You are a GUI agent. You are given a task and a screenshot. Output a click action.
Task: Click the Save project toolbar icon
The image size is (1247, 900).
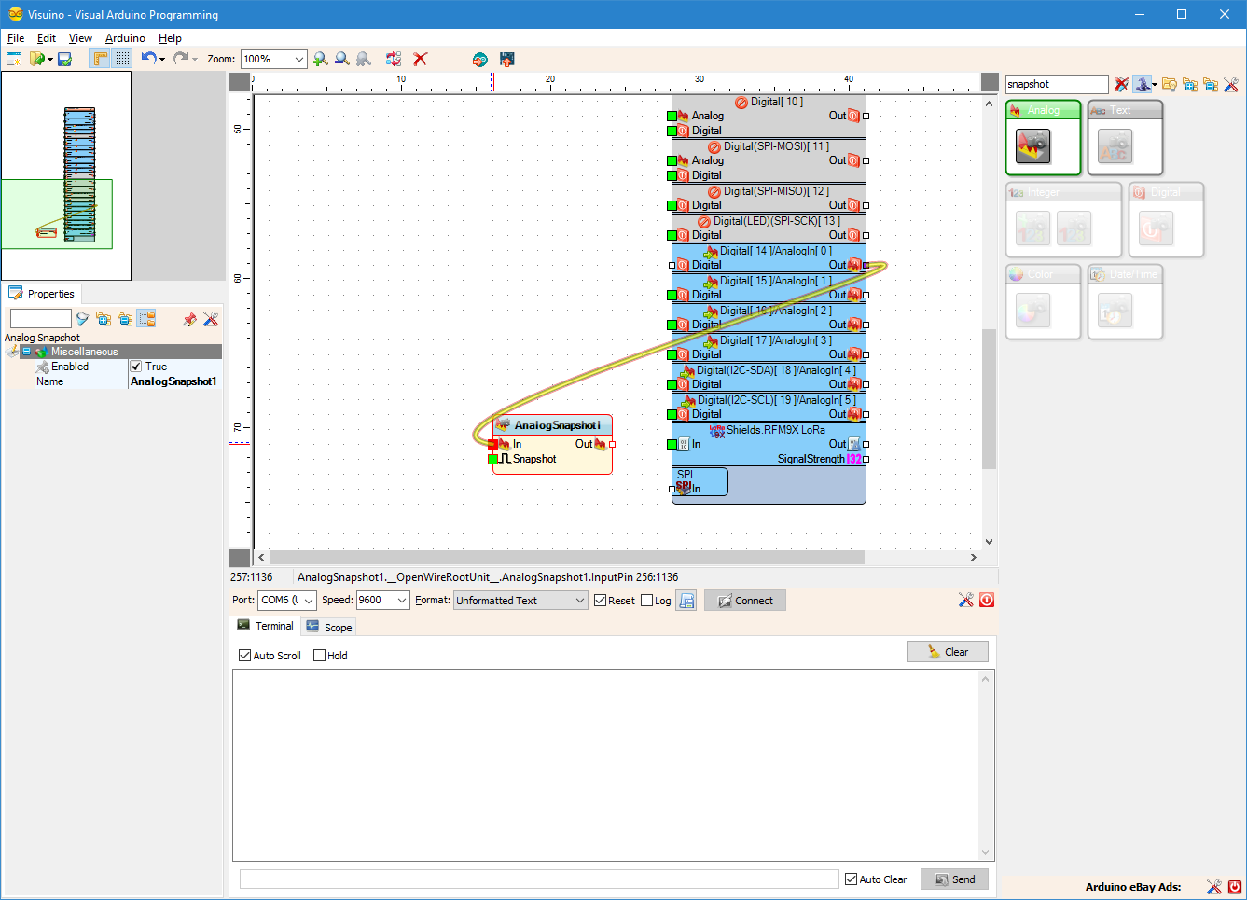click(x=64, y=59)
